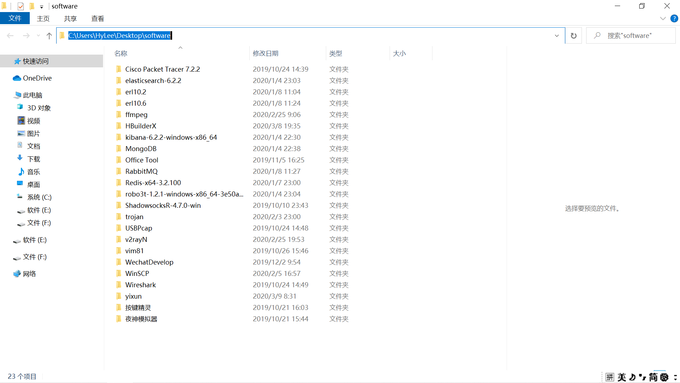Expand the ribbon with the chevron
Viewport: 680px width, 383px height.
click(663, 18)
